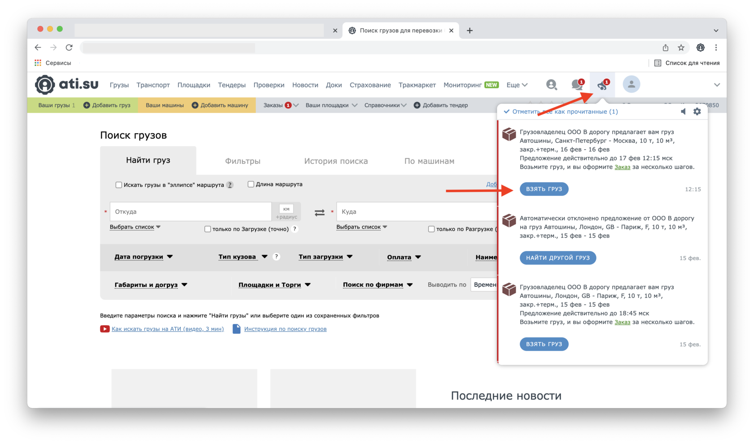Viewport: 754px width, 444px height.
Task: Open Заказ link in first notification
Action: coord(622,167)
